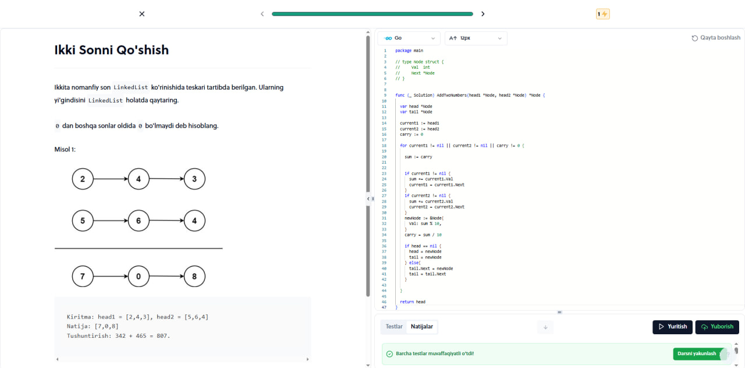Viewport: 745px width, 368px height.
Task: Click the Darsni yakunlash button
Action: coord(700,353)
